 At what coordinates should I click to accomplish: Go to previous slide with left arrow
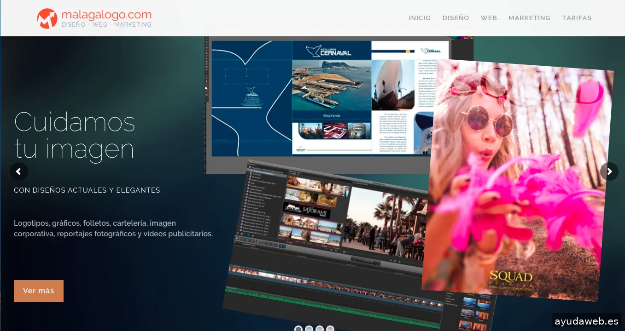(x=19, y=171)
